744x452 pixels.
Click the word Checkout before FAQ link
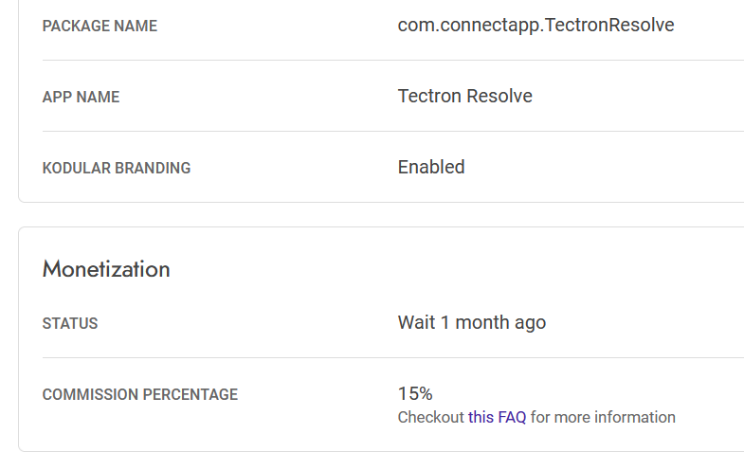[430, 417]
